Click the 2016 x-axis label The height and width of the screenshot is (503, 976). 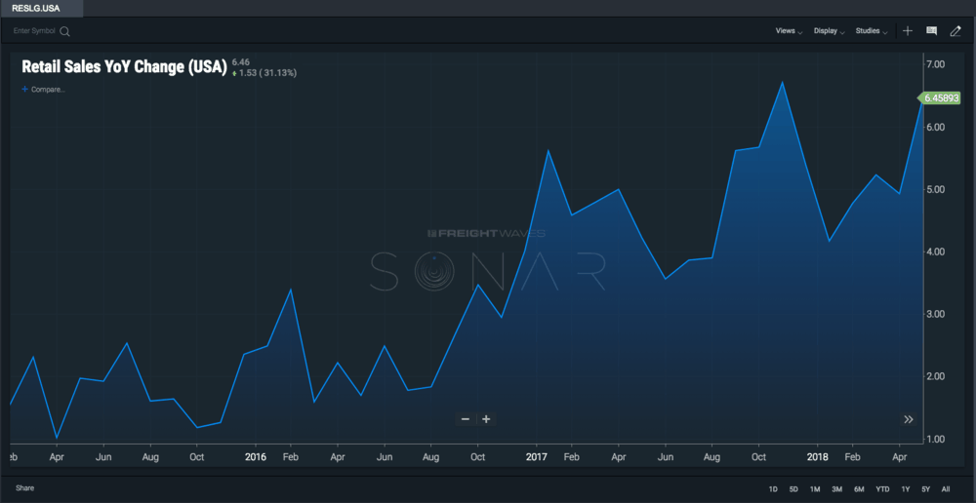(x=255, y=457)
